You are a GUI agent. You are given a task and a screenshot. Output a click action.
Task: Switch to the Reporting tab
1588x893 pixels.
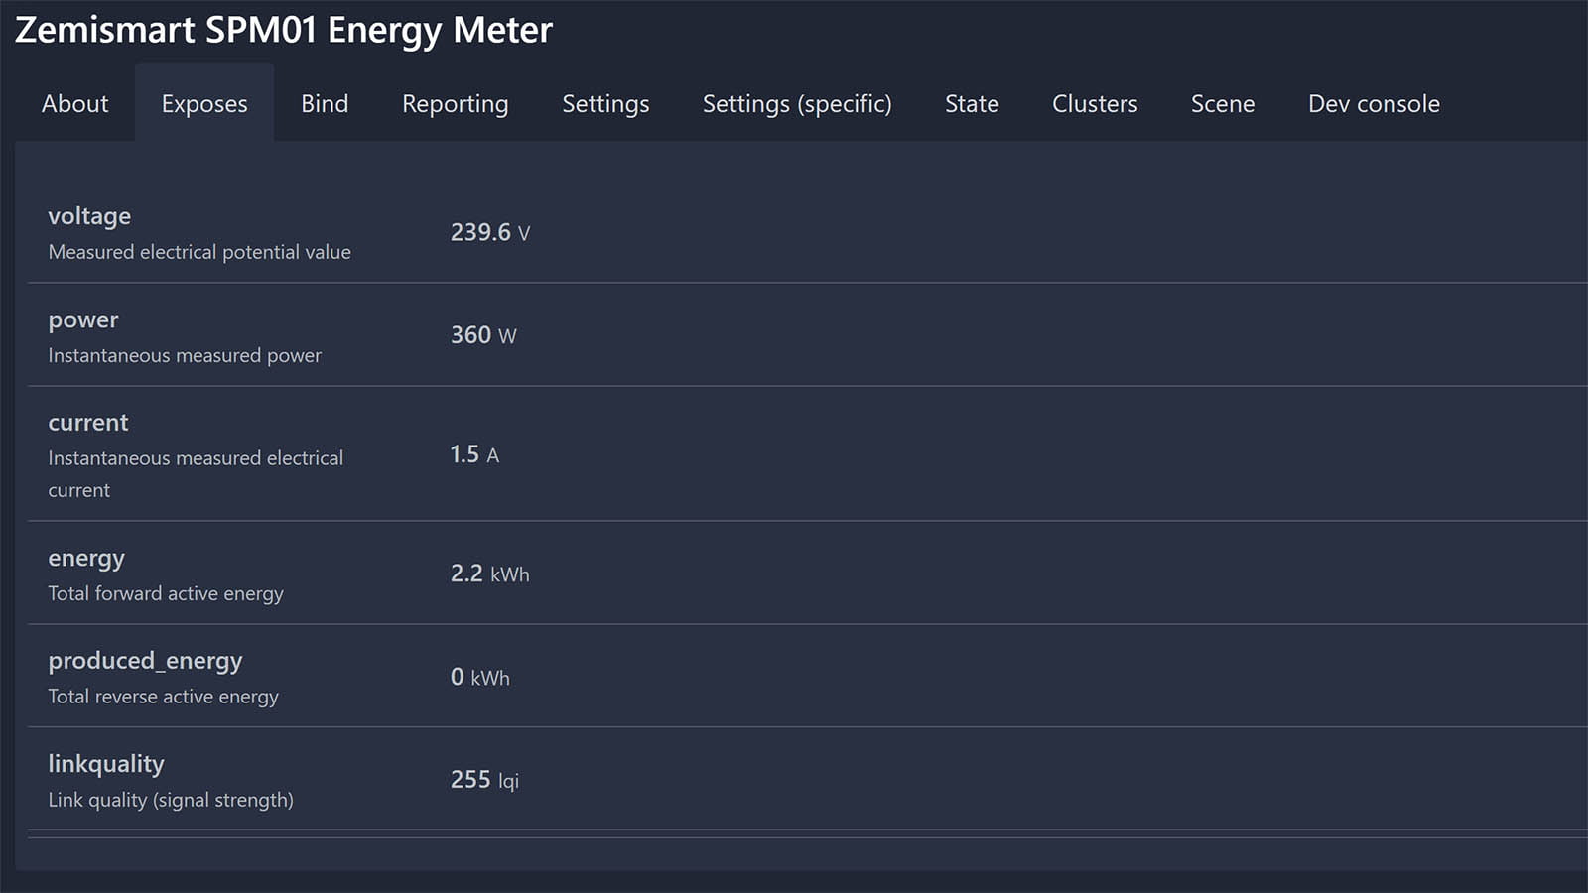coord(454,103)
